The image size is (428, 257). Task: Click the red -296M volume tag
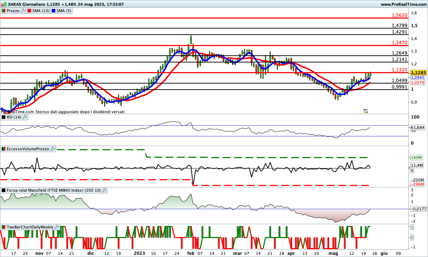tap(417, 185)
